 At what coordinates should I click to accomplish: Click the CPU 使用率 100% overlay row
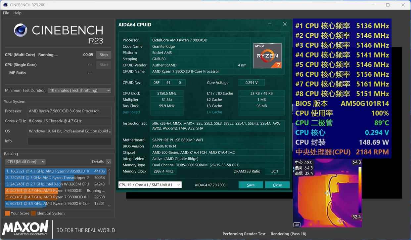[342, 113]
